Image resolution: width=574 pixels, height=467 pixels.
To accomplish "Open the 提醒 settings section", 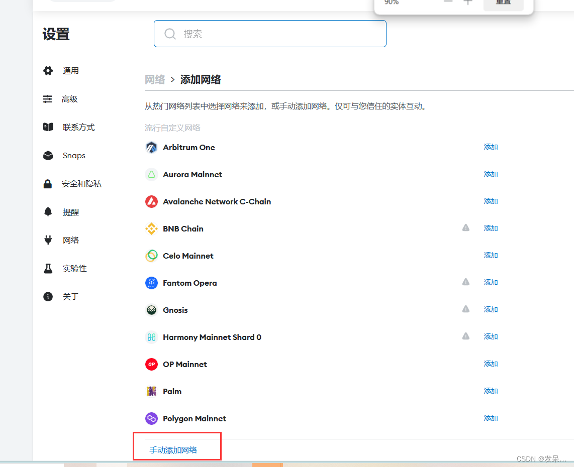I will pyautogui.click(x=71, y=212).
